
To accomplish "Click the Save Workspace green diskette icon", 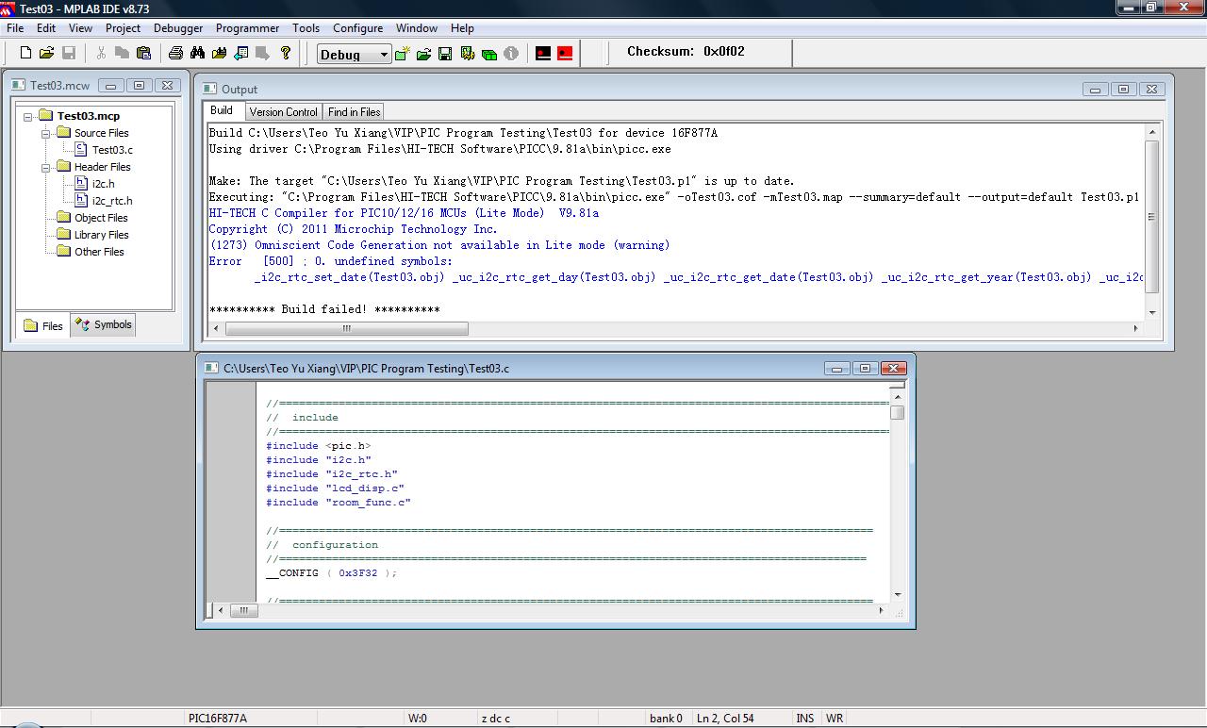I will (445, 54).
